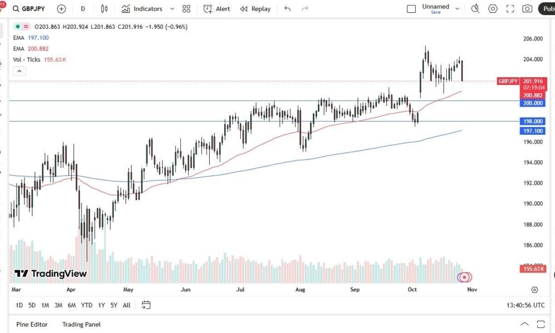
Task: Open chart settings hexagon icon
Action: [x=493, y=9]
